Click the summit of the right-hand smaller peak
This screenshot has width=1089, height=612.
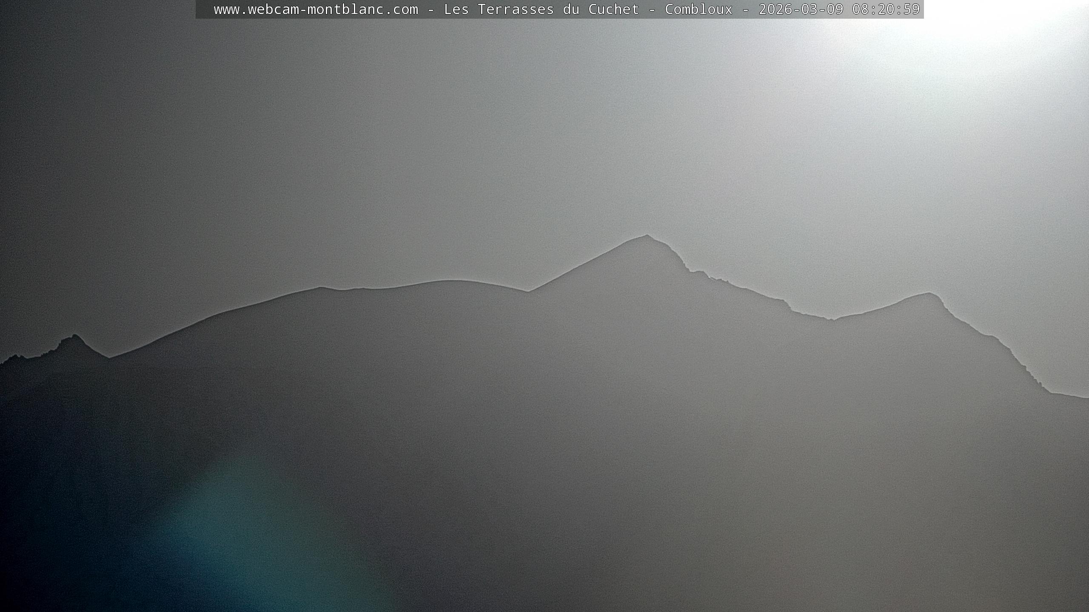928,294
